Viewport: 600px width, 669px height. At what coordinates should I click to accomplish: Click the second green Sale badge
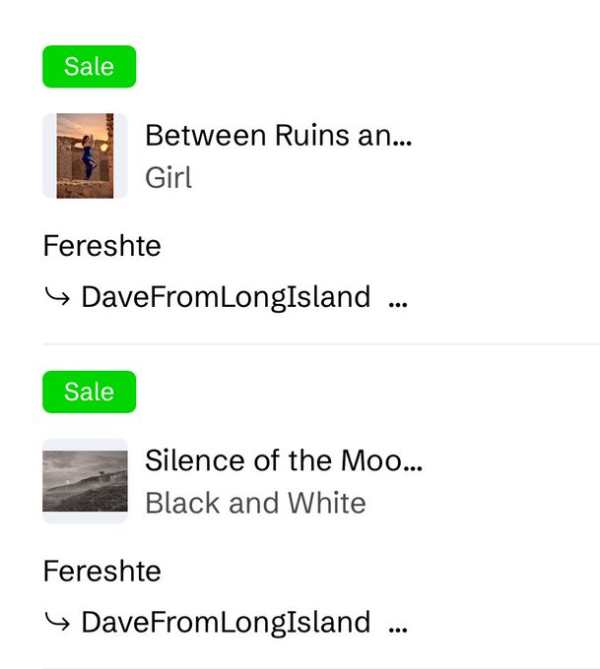pos(90,392)
